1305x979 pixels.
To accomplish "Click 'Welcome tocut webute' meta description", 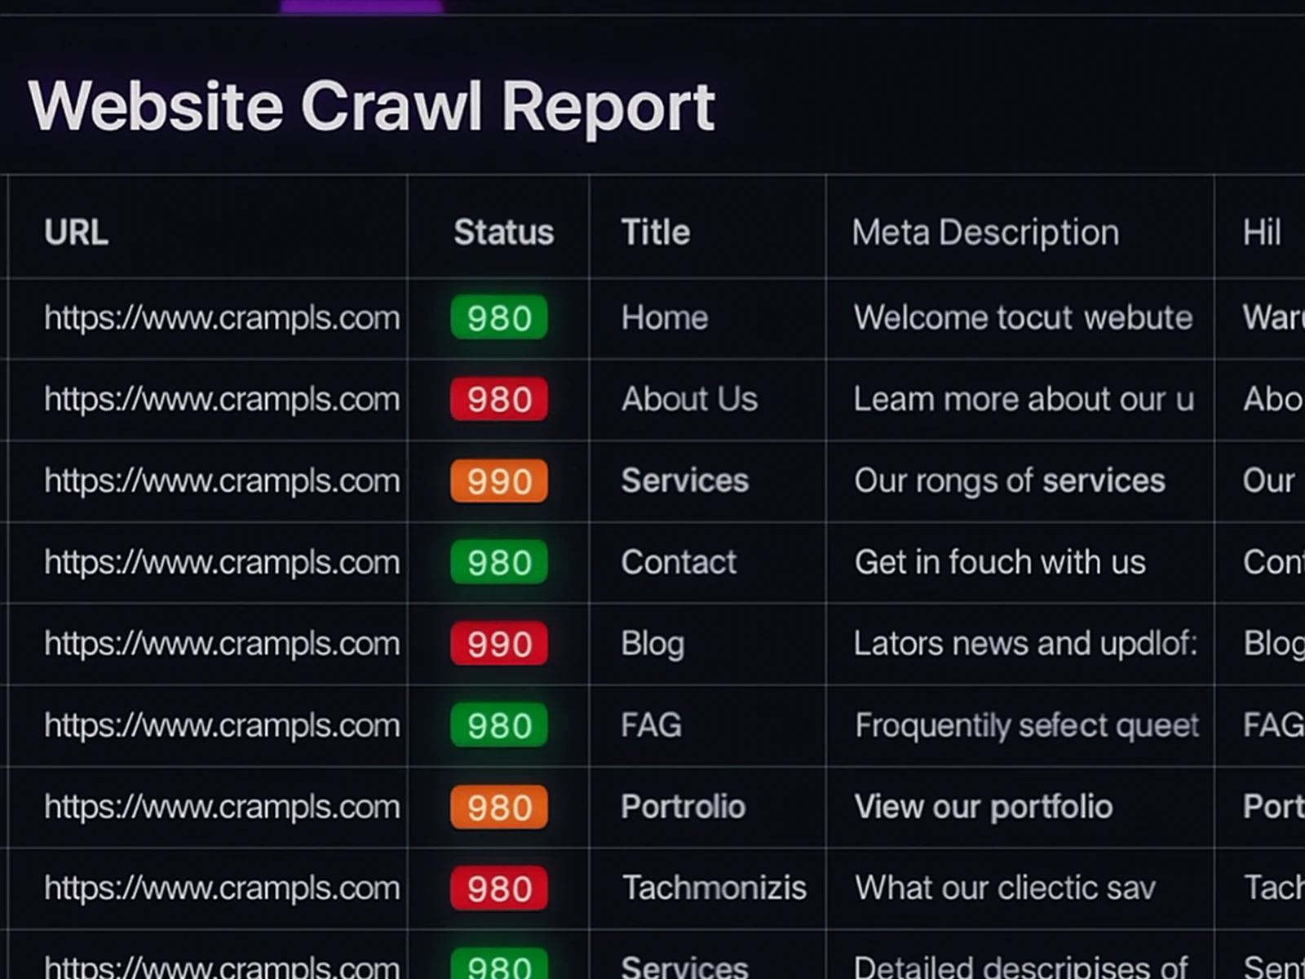I will (1024, 317).
